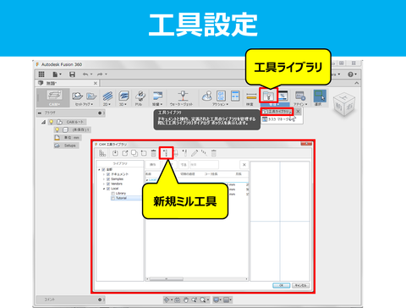Click the tool library icon in 管理
The width and height of the screenshot is (406, 308).
pos(268,96)
